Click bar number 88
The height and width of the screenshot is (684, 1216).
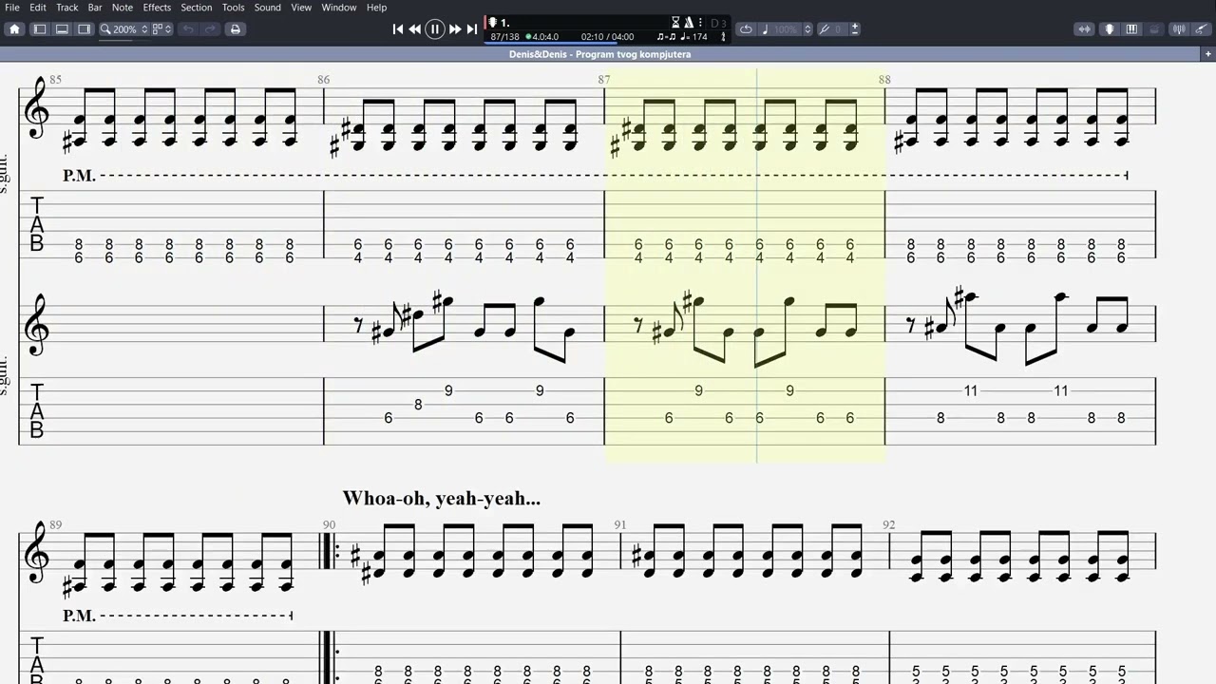(x=884, y=80)
